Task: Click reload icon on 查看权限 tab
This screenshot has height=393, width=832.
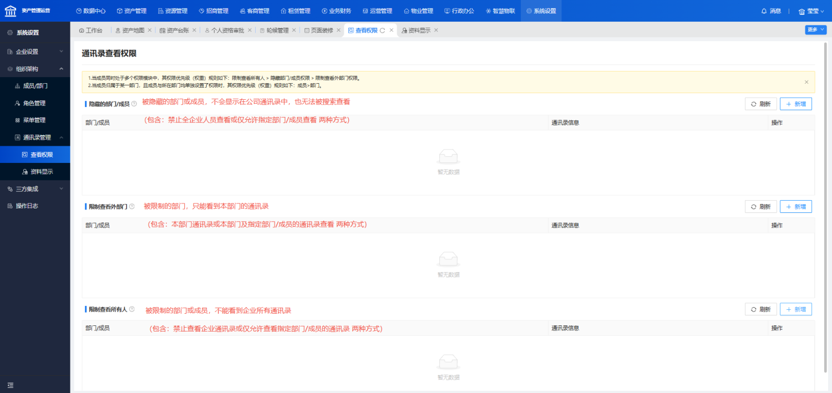Action: pos(382,30)
